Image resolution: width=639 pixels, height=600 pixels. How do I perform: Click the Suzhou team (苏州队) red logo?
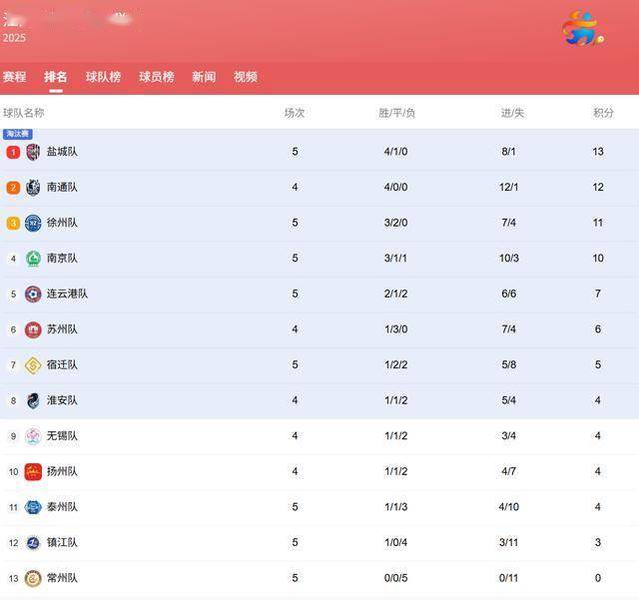pyautogui.click(x=33, y=329)
